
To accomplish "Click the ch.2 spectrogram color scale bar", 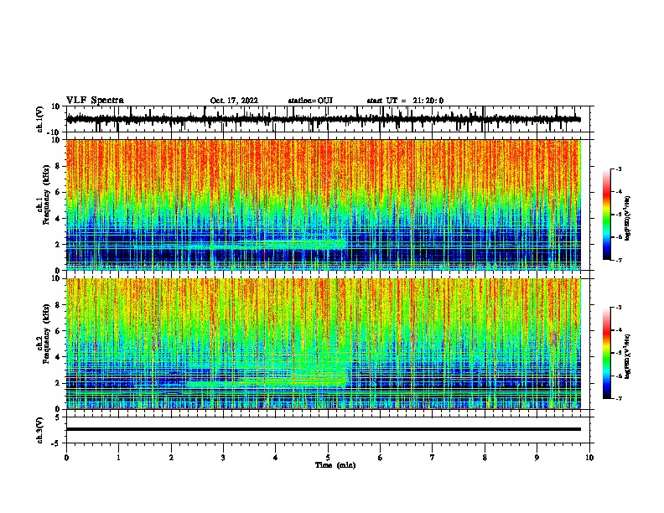I will coord(606,353).
